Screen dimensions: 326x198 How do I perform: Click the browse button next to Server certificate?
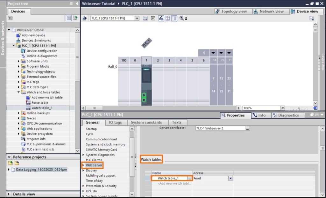pyautogui.click(x=247, y=128)
